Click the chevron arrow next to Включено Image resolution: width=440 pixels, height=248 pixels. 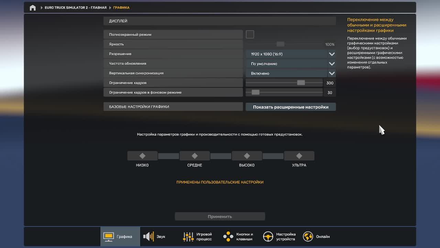click(332, 73)
